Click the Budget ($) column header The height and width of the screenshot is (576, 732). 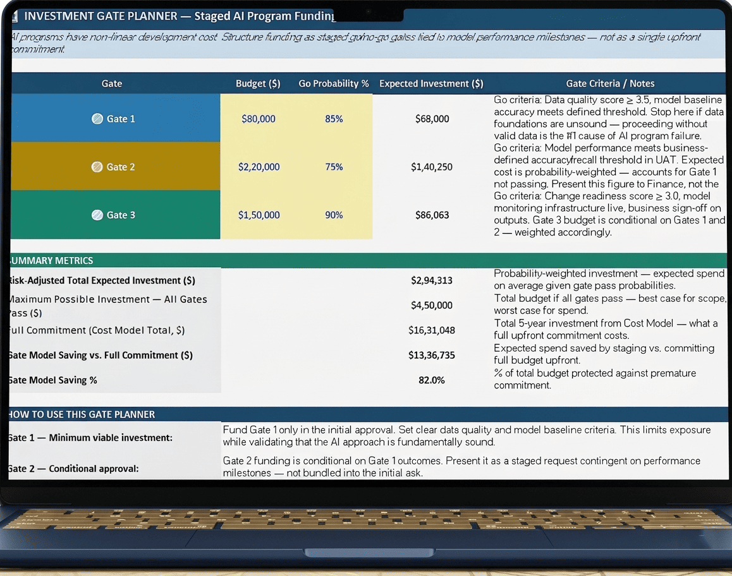click(x=258, y=83)
